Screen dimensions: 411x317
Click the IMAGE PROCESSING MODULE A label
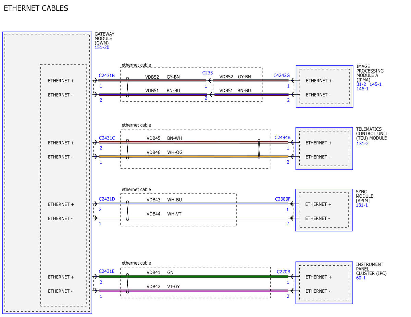[370, 73]
